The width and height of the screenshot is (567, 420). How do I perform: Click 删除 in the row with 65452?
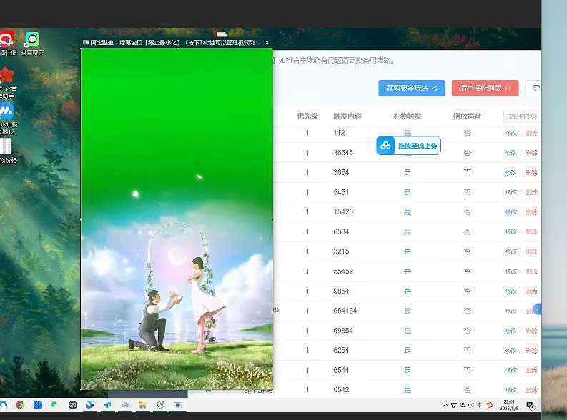[x=531, y=271]
